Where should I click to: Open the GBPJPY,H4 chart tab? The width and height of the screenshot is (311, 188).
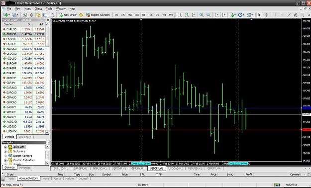click(x=214, y=169)
